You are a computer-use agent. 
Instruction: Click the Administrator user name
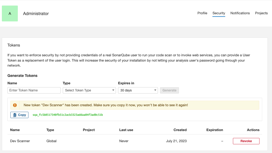tap(36, 13)
